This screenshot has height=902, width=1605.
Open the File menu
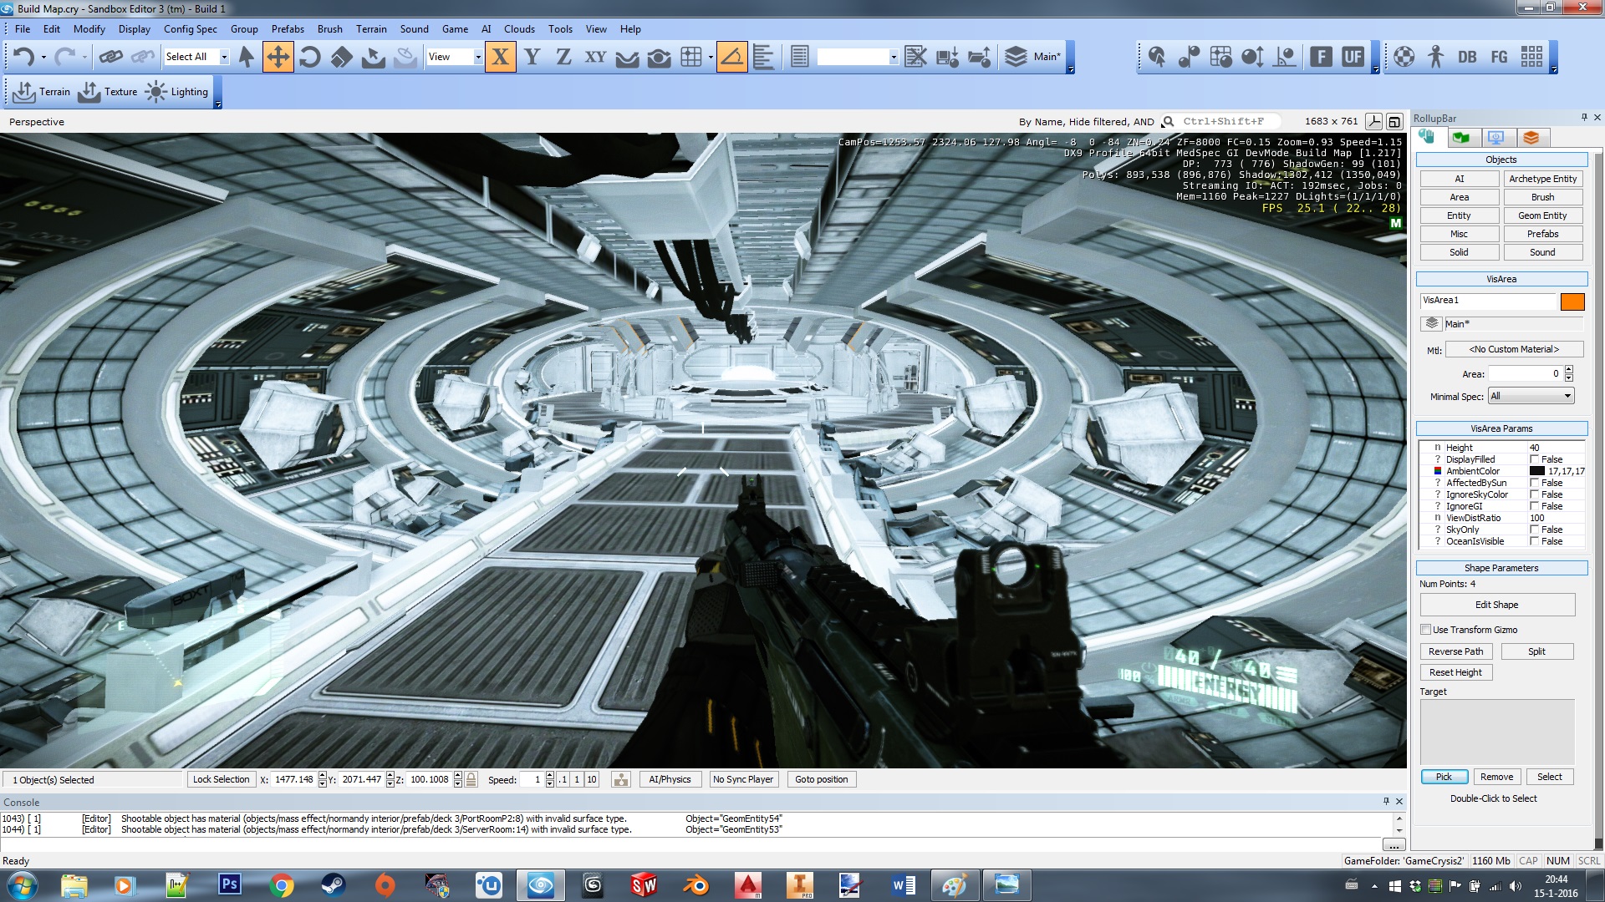(x=23, y=28)
